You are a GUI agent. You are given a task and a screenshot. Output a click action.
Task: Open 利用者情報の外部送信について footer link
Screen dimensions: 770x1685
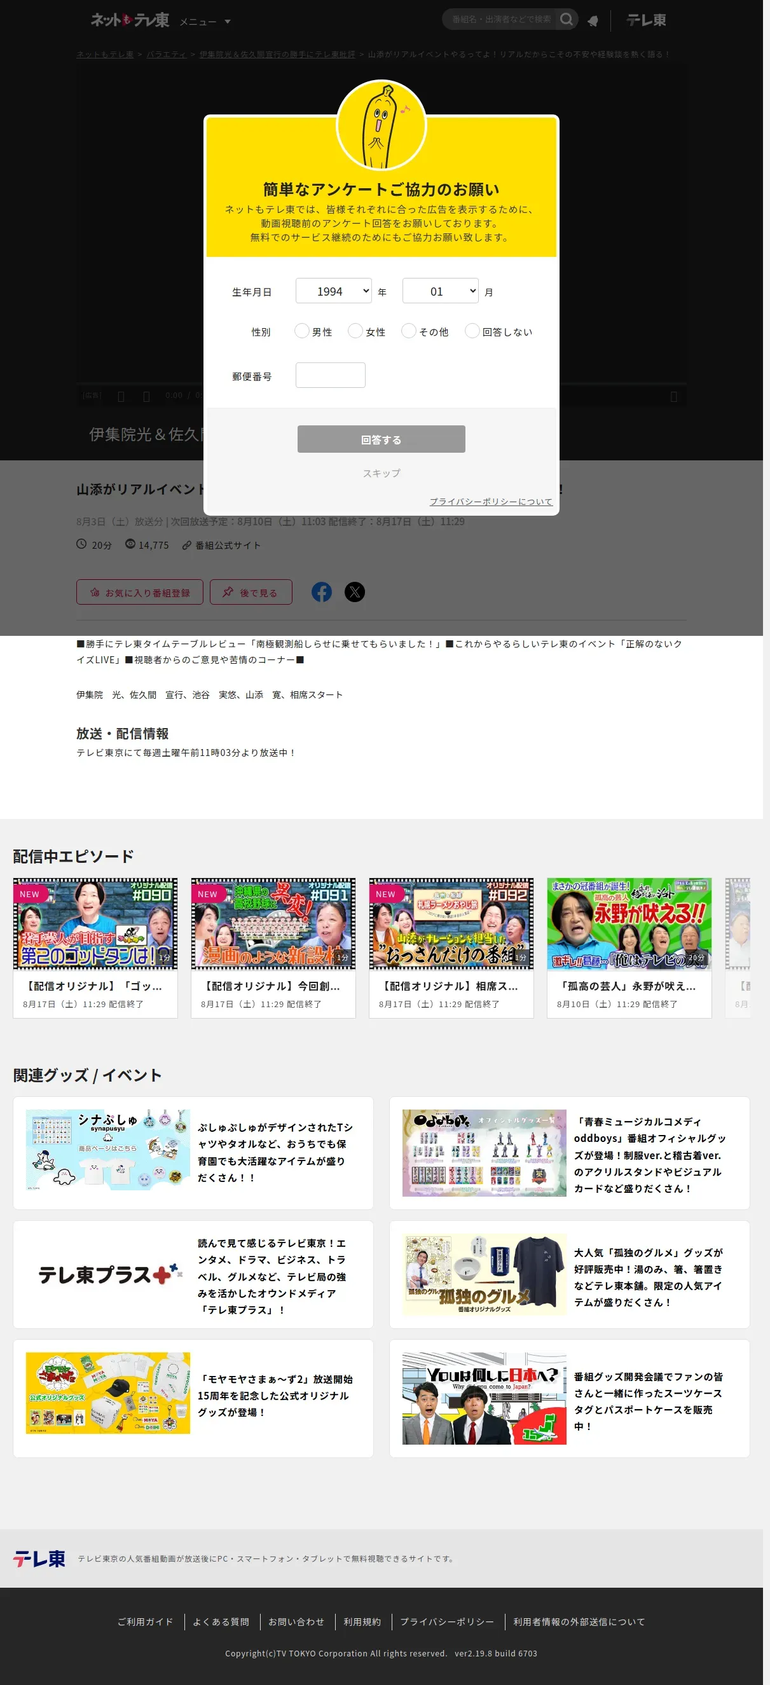click(x=579, y=1622)
